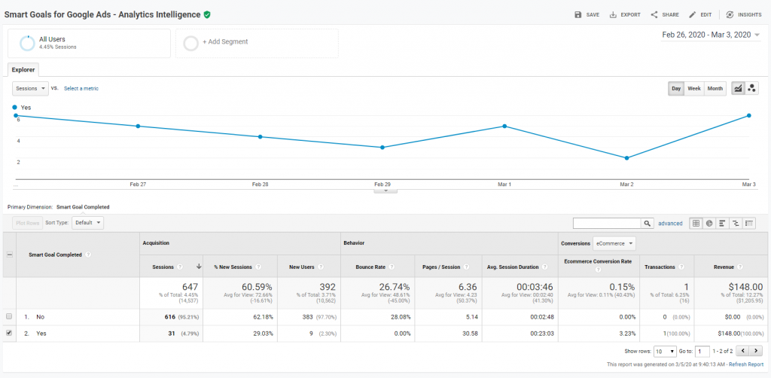Open the Sessions metric dropdown

point(30,89)
